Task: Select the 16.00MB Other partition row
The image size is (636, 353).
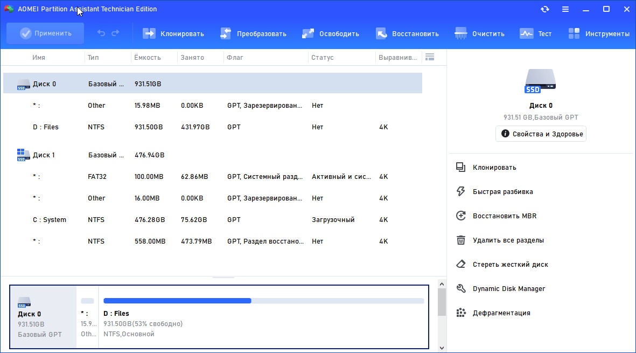Action: [213, 198]
